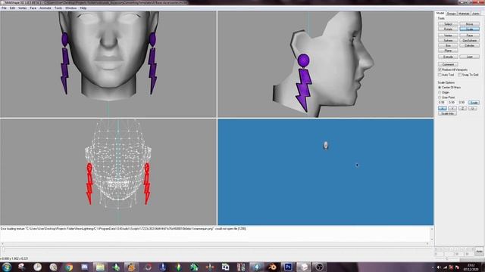Click the highlighted Scale tool button
485x272 pixels.
[469, 29]
